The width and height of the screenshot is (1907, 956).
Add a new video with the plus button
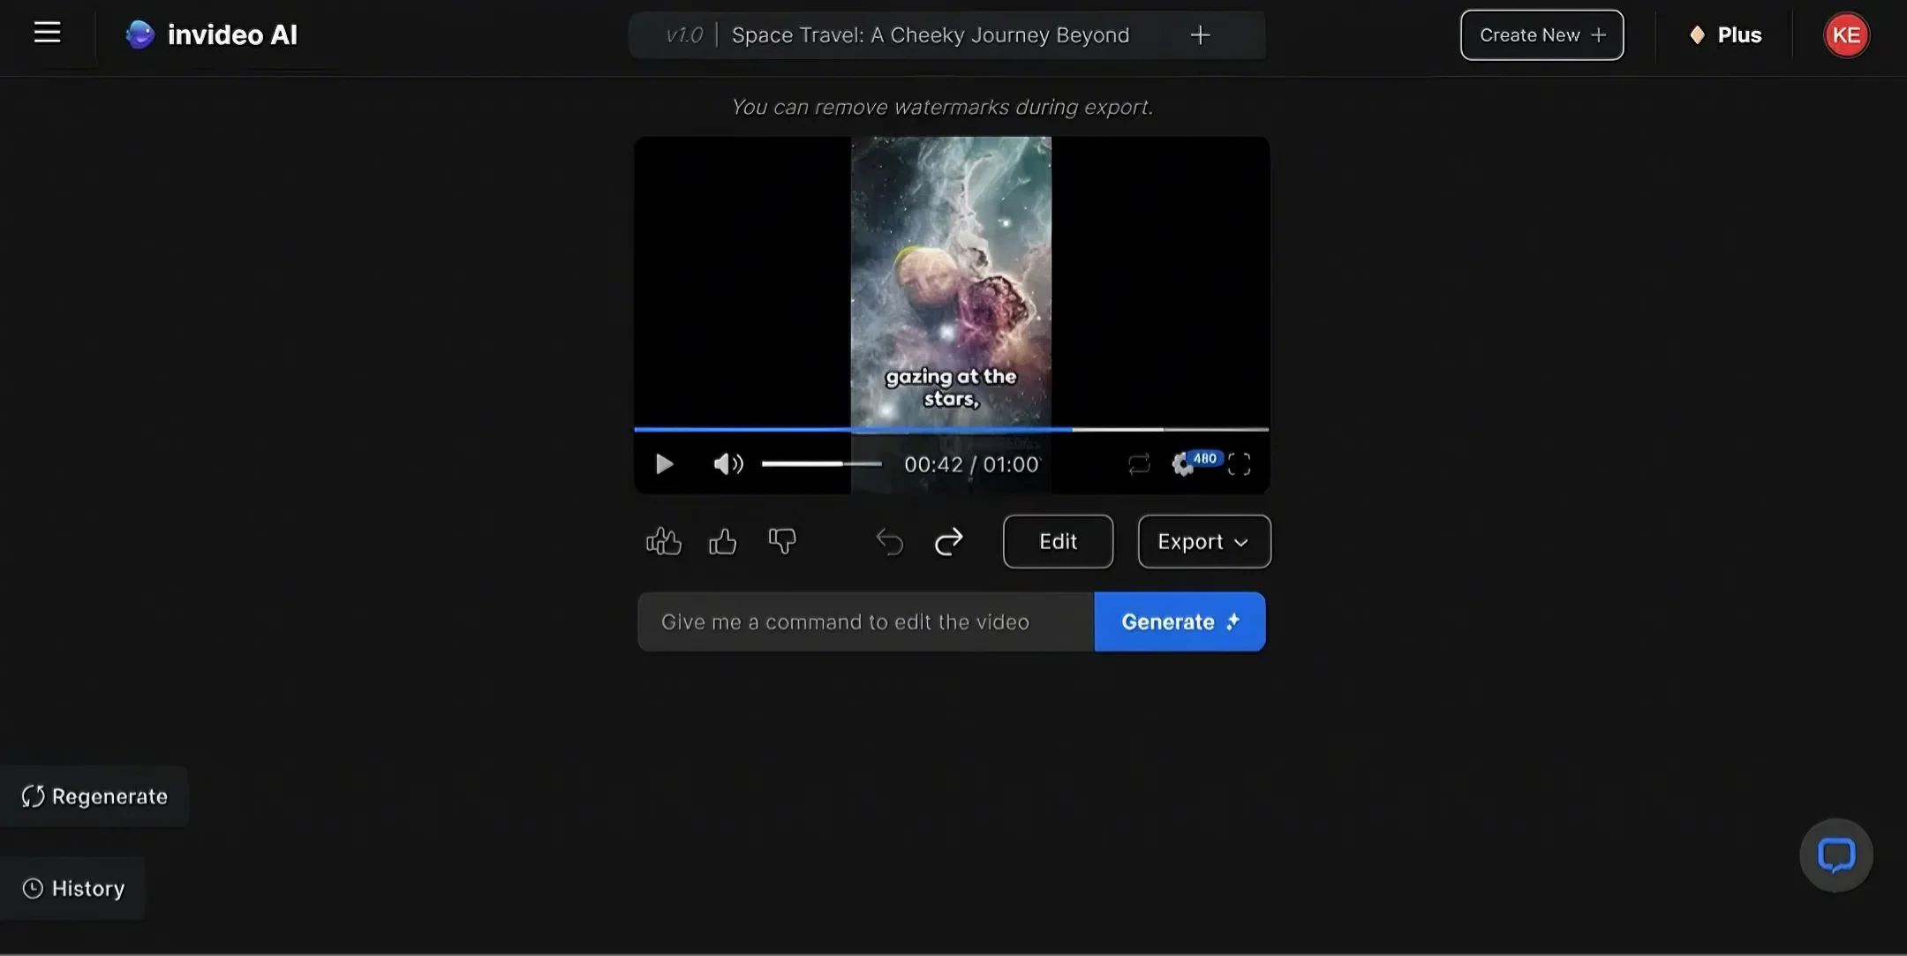[1199, 35]
